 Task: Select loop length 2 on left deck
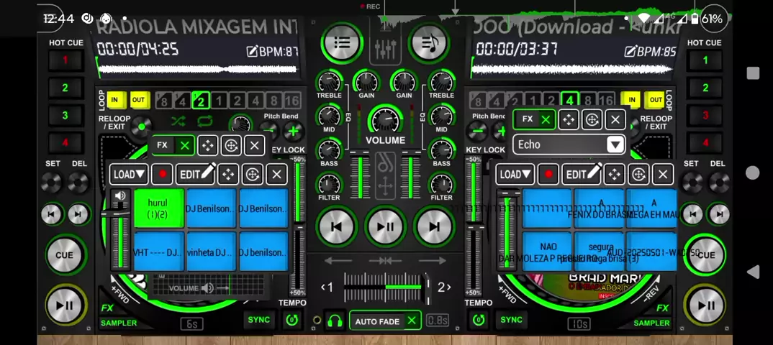(201, 101)
